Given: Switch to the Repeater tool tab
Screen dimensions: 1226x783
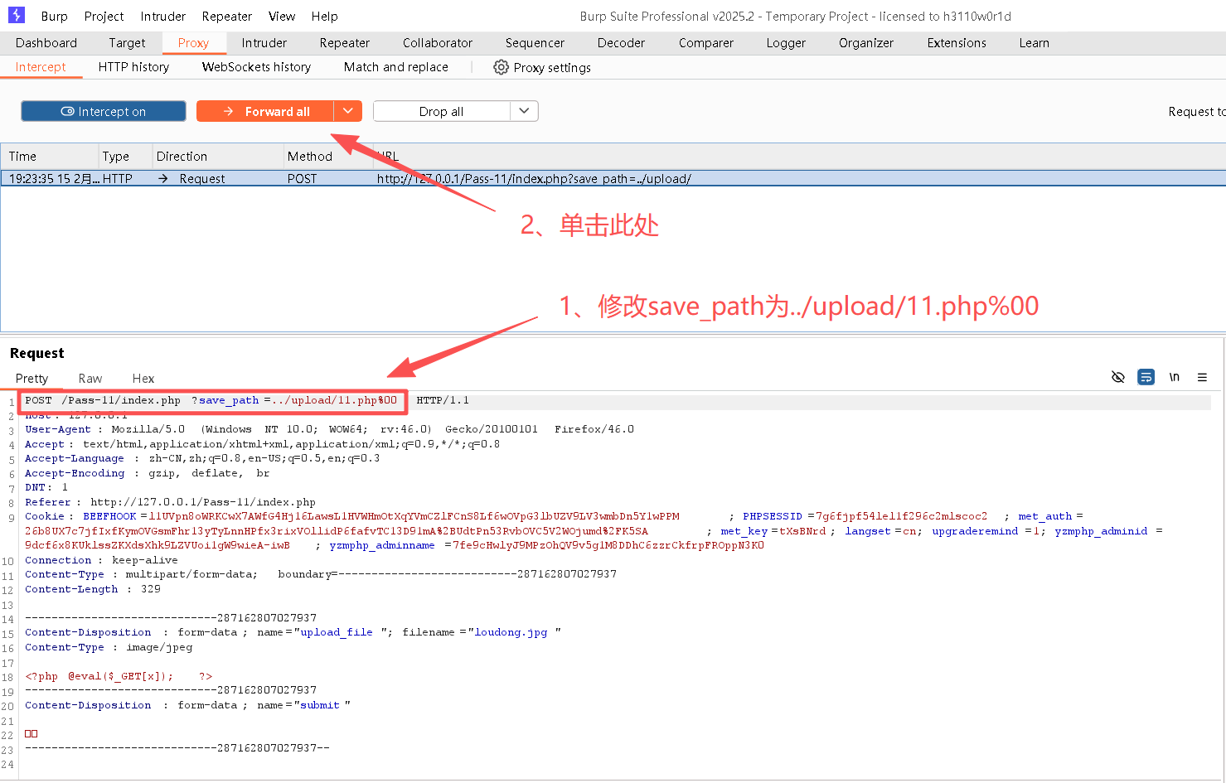Looking at the screenshot, I should pyautogui.click(x=345, y=43).
